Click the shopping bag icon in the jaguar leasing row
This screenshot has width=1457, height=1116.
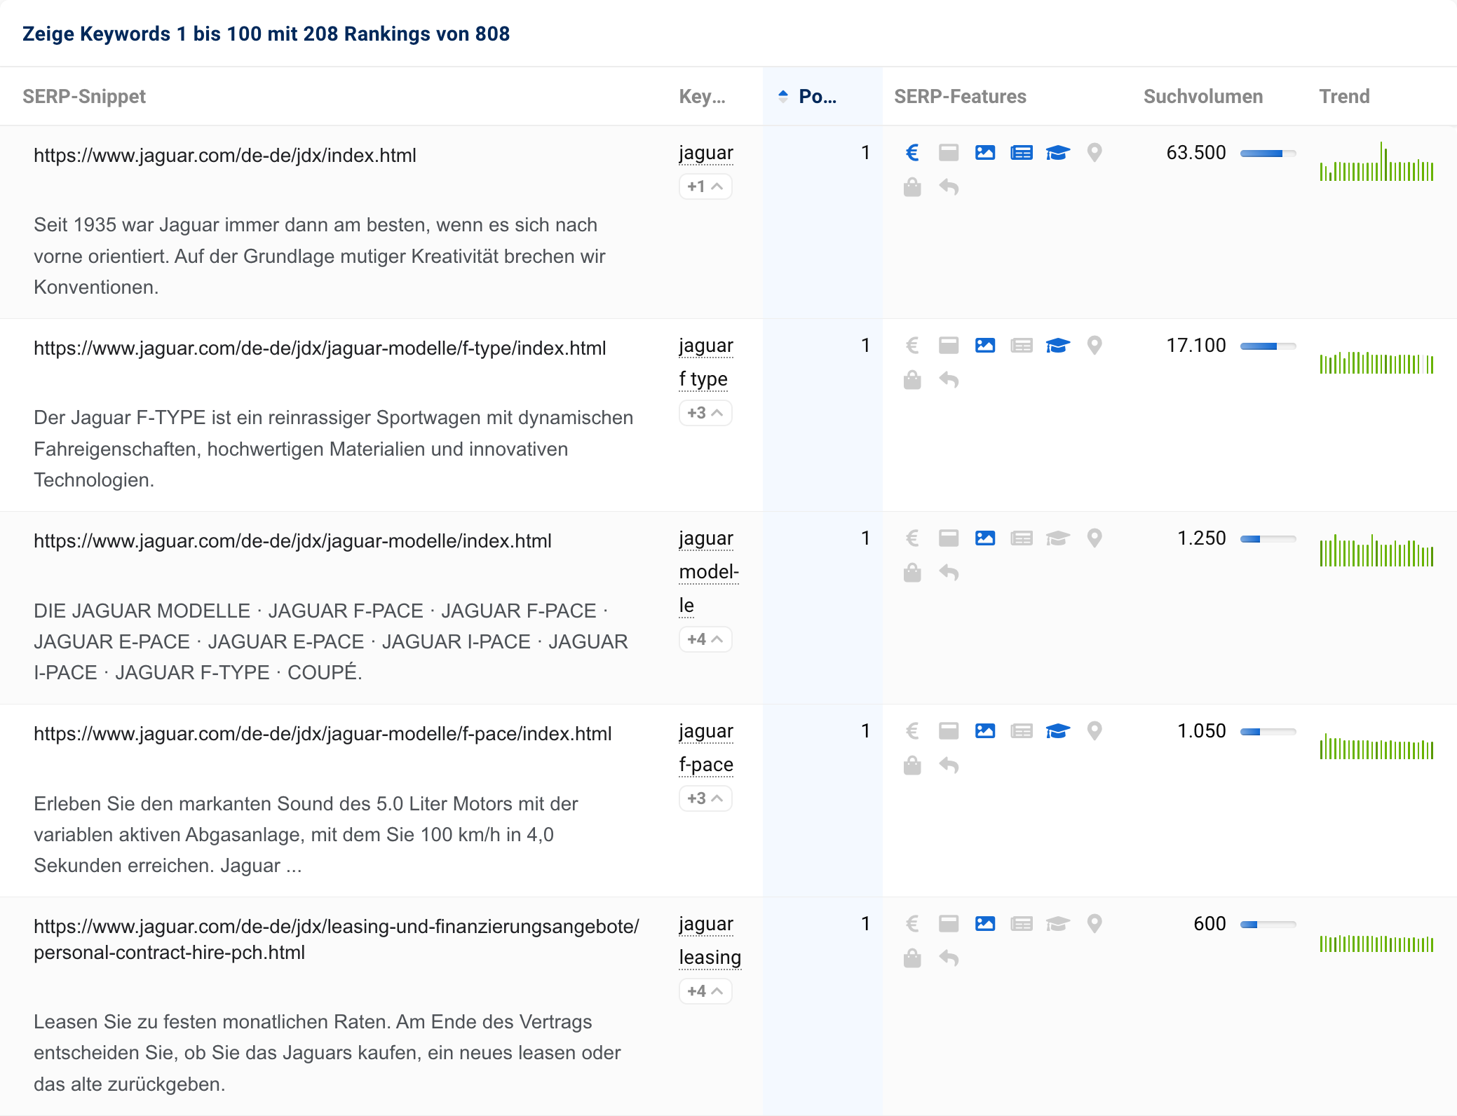click(x=912, y=958)
